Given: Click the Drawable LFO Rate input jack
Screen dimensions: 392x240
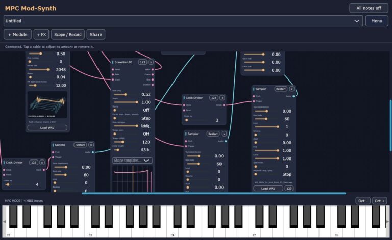Looking at the screenshot, I should (113, 74).
